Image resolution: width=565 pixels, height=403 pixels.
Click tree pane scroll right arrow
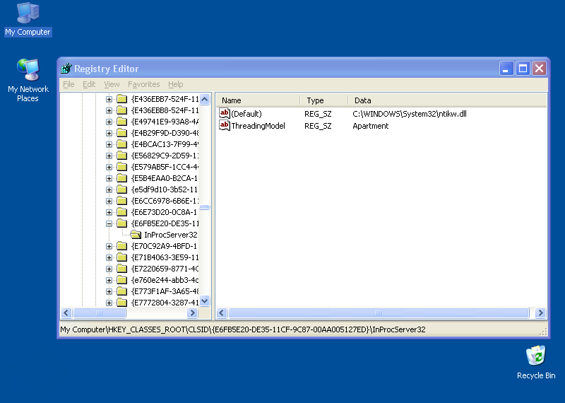192,313
